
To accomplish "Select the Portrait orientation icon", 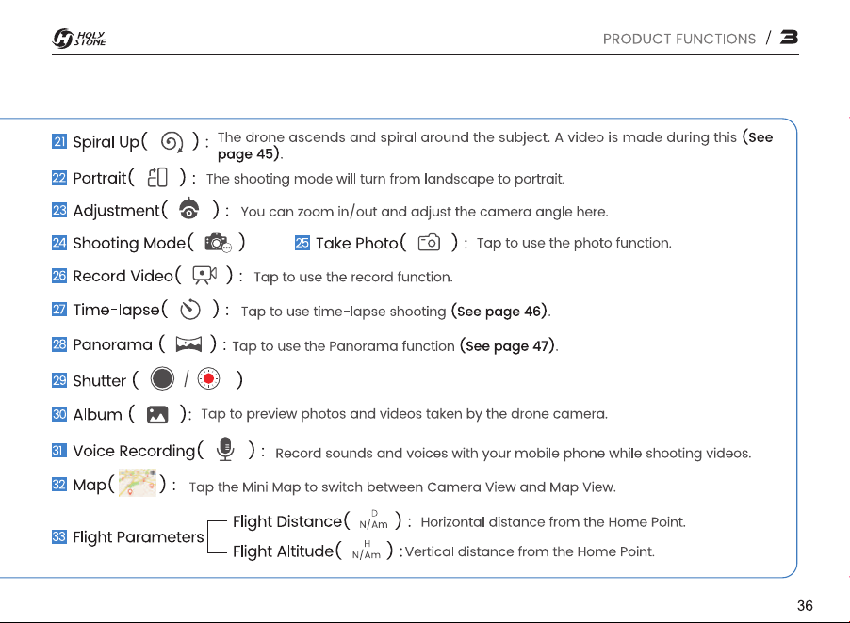I will [x=157, y=178].
